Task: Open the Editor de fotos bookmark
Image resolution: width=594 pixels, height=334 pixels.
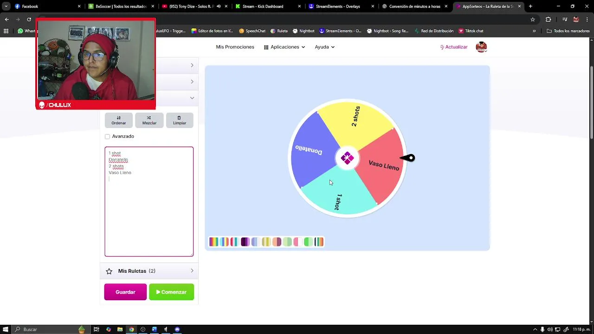Action: [212, 31]
